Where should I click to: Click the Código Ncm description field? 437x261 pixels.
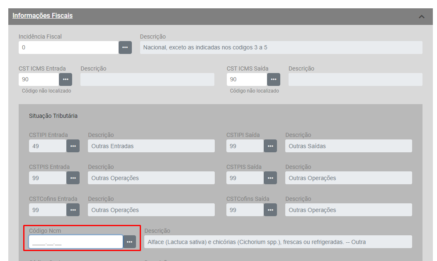(278, 242)
